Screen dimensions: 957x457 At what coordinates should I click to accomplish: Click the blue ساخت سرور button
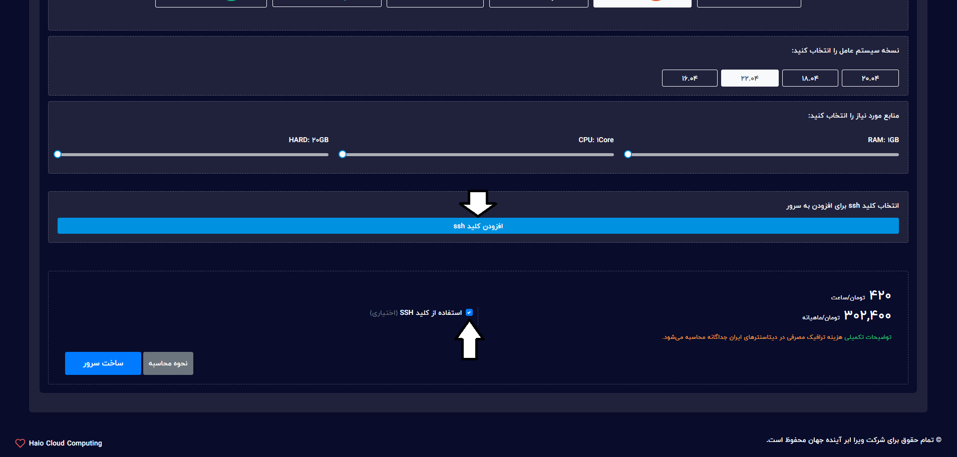click(103, 363)
